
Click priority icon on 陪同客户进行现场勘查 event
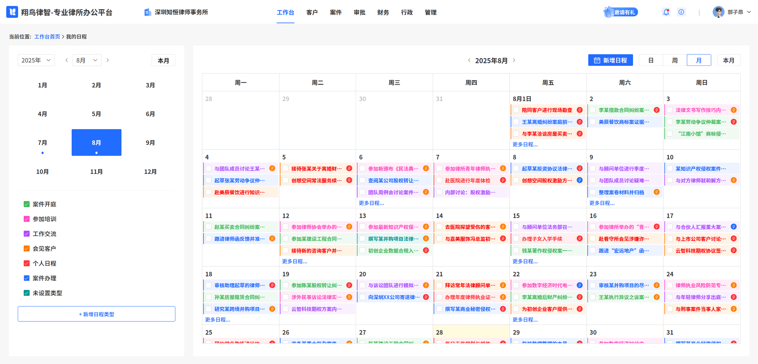click(580, 110)
